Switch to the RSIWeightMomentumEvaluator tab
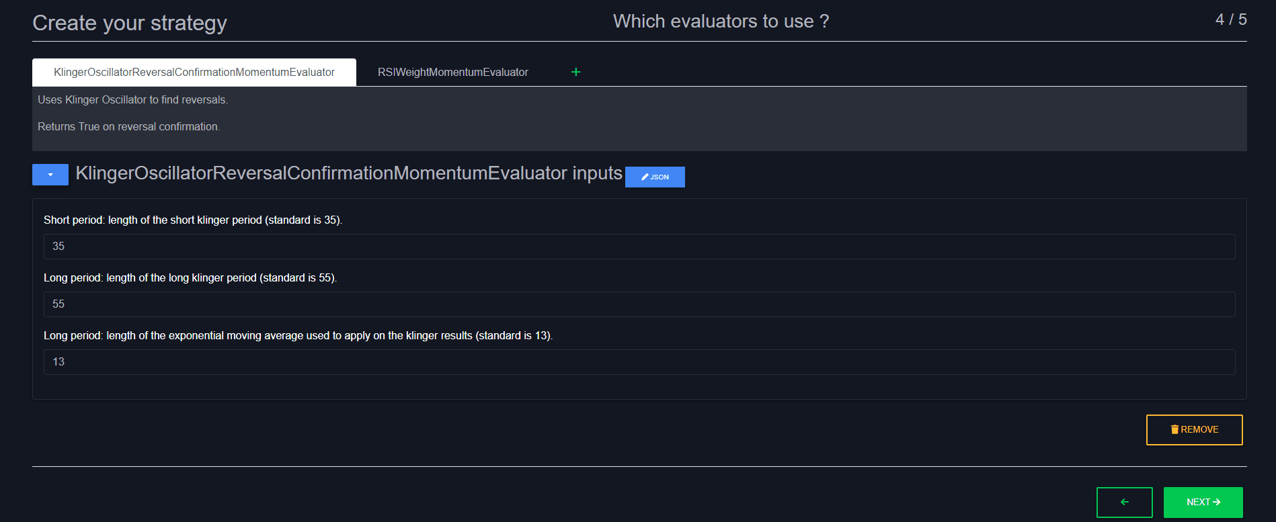 [453, 72]
